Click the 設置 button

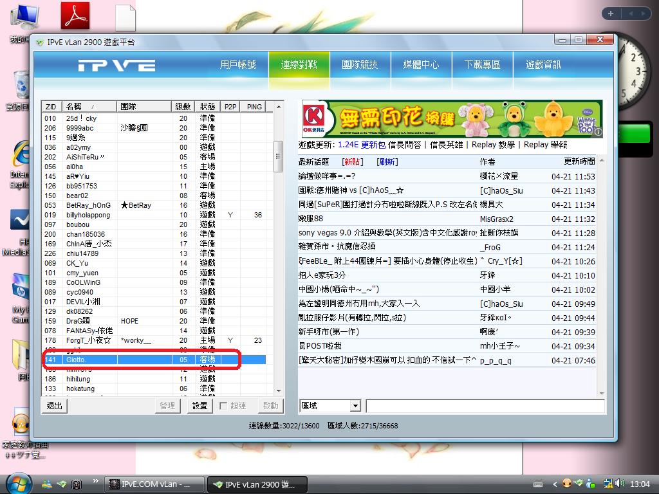(x=200, y=406)
